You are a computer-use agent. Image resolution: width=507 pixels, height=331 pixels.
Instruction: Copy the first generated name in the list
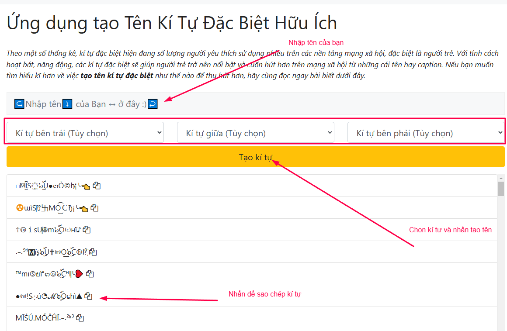point(97,186)
